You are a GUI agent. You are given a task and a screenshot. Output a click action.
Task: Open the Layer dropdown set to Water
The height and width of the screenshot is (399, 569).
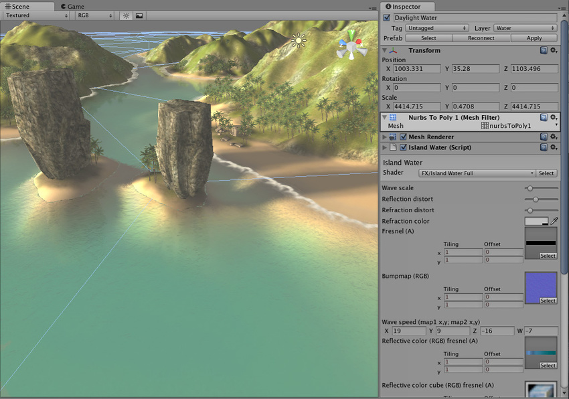click(x=525, y=28)
